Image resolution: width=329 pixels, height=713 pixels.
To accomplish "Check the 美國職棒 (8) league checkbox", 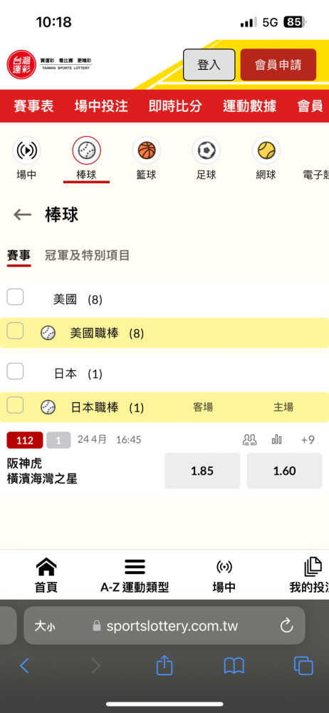I will pyautogui.click(x=15, y=331).
